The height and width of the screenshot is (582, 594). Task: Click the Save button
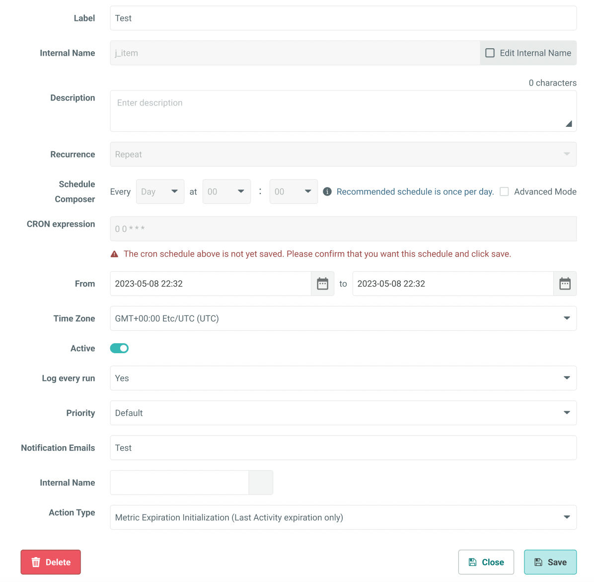pyautogui.click(x=550, y=562)
